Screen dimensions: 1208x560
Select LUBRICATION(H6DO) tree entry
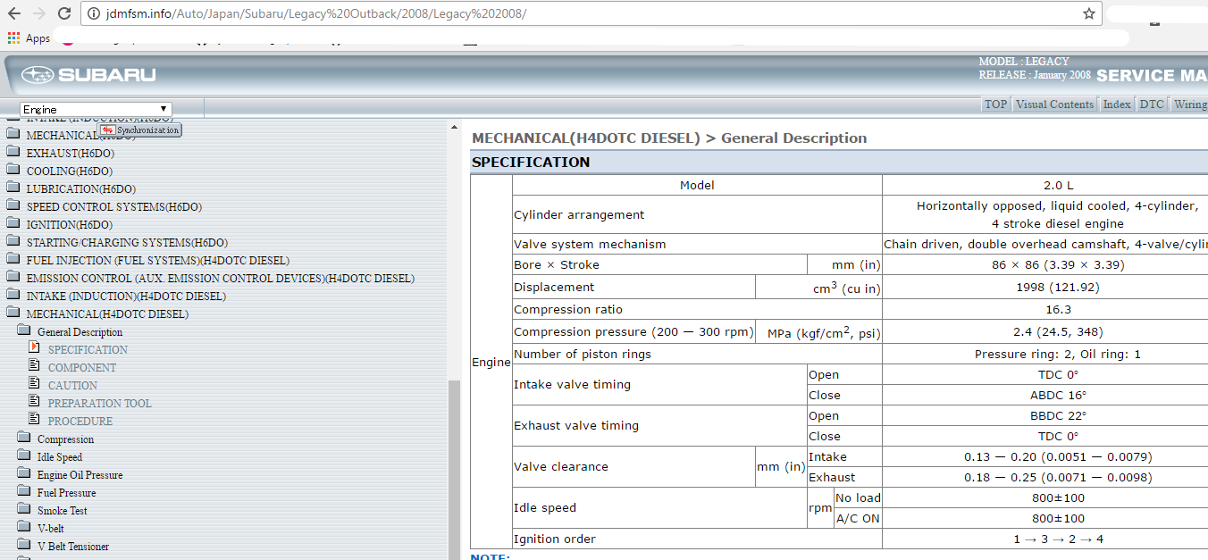(x=81, y=189)
